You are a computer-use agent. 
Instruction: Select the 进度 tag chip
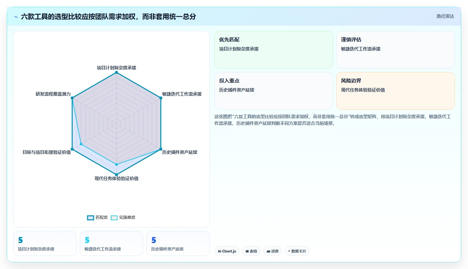point(272,251)
